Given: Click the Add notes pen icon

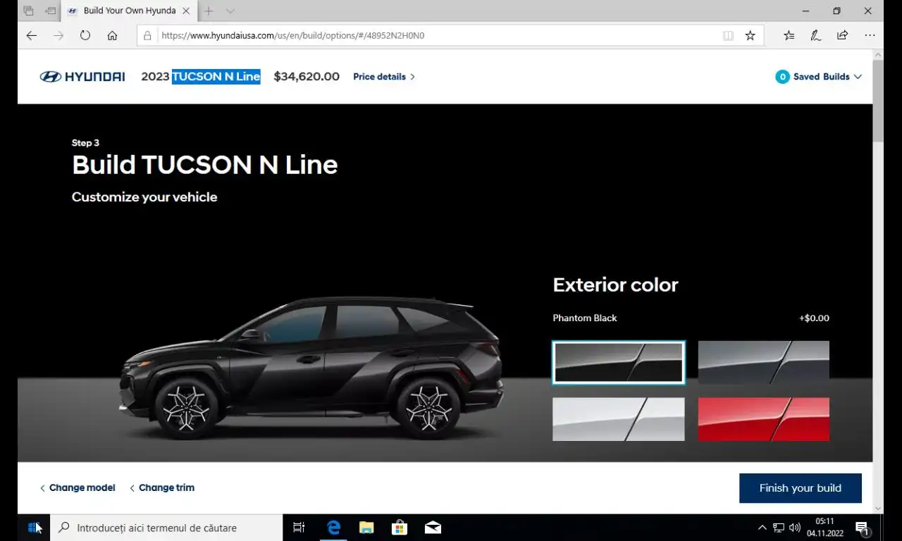Looking at the screenshot, I should point(815,35).
